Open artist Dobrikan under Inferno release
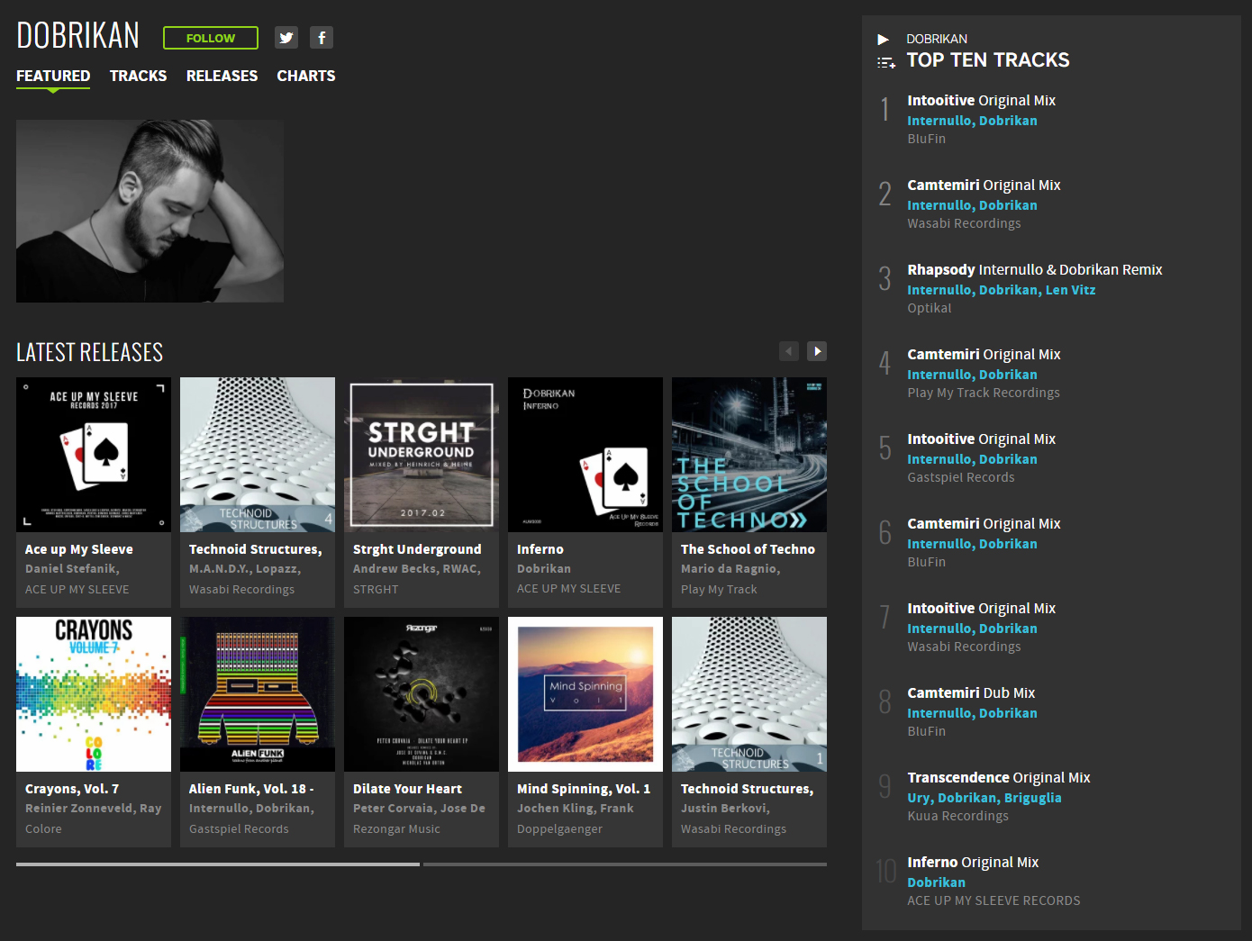 click(544, 569)
